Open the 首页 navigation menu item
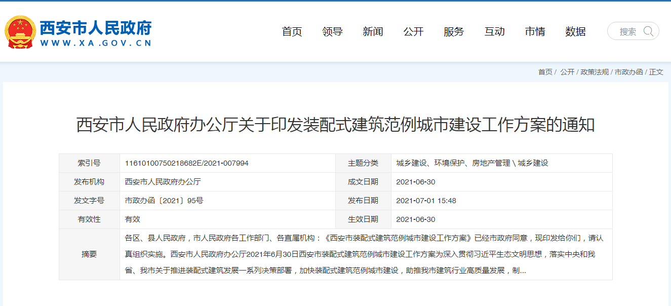Screen dimensions: 671x306 pos(292,31)
